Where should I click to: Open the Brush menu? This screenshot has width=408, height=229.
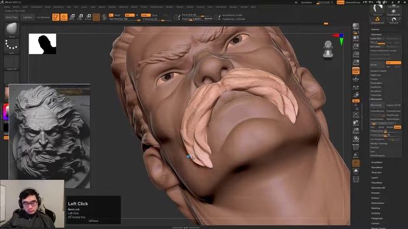click(16, 7)
